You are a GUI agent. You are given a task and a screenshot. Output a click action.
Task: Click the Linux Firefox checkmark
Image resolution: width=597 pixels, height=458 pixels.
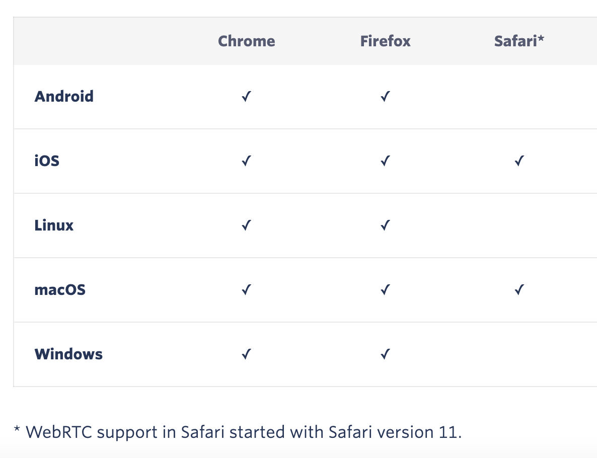[385, 225]
